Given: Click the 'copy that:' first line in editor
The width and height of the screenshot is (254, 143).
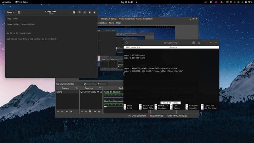Looking at the screenshot, I should 12,19.
